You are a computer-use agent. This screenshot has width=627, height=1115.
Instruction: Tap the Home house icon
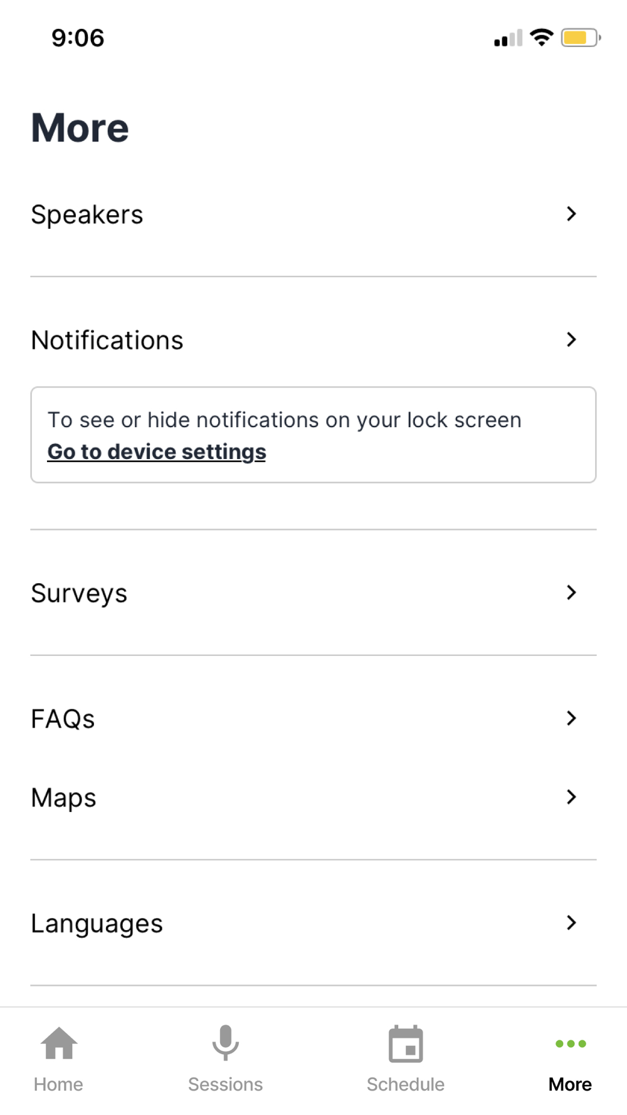[59, 1044]
